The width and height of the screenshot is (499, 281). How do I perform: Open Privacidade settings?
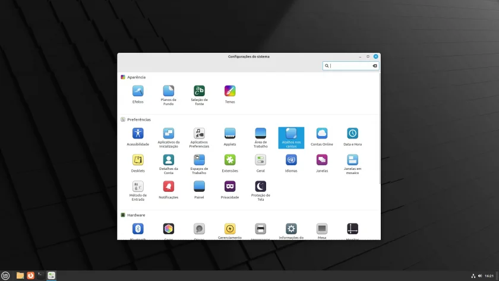(230, 190)
